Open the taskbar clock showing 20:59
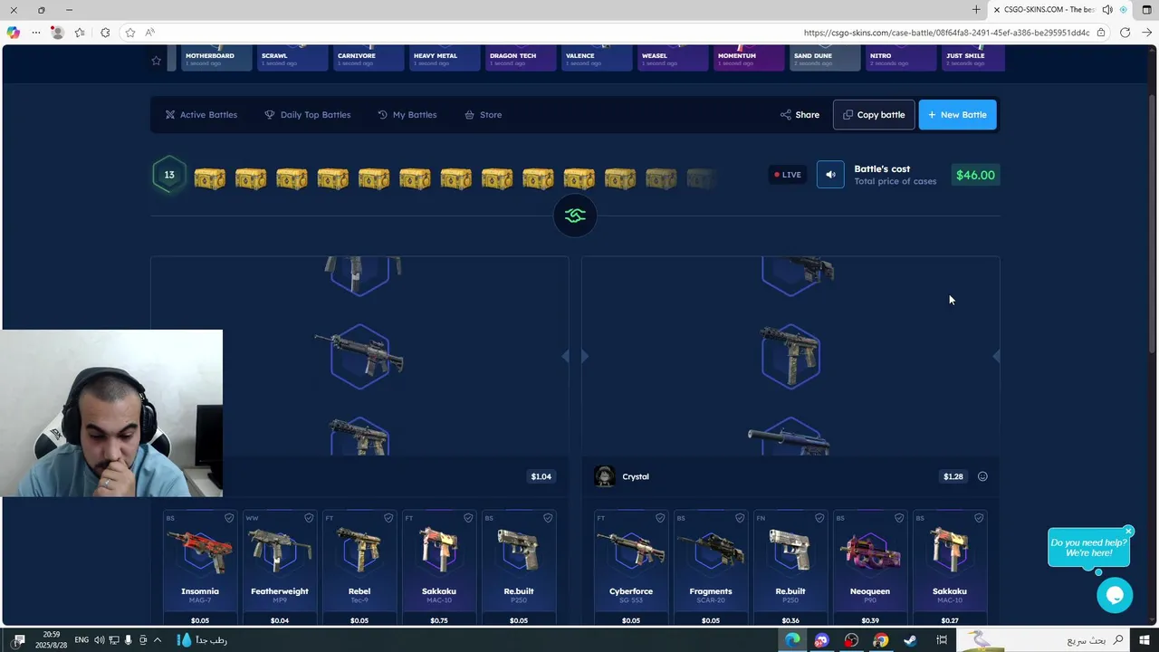1159x652 pixels. [x=51, y=640]
